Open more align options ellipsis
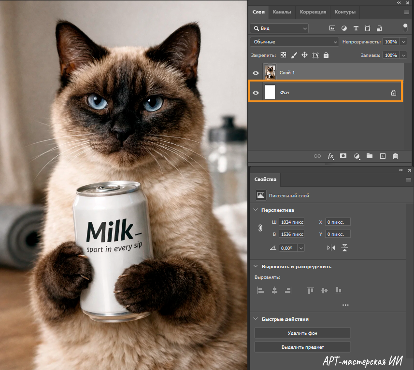 [345, 305]
